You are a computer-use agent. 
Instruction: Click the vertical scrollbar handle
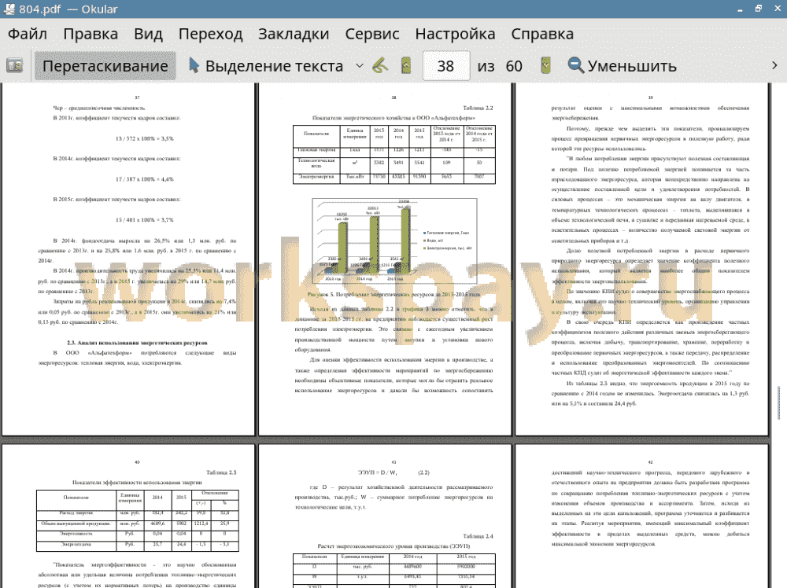pos(779,402)
